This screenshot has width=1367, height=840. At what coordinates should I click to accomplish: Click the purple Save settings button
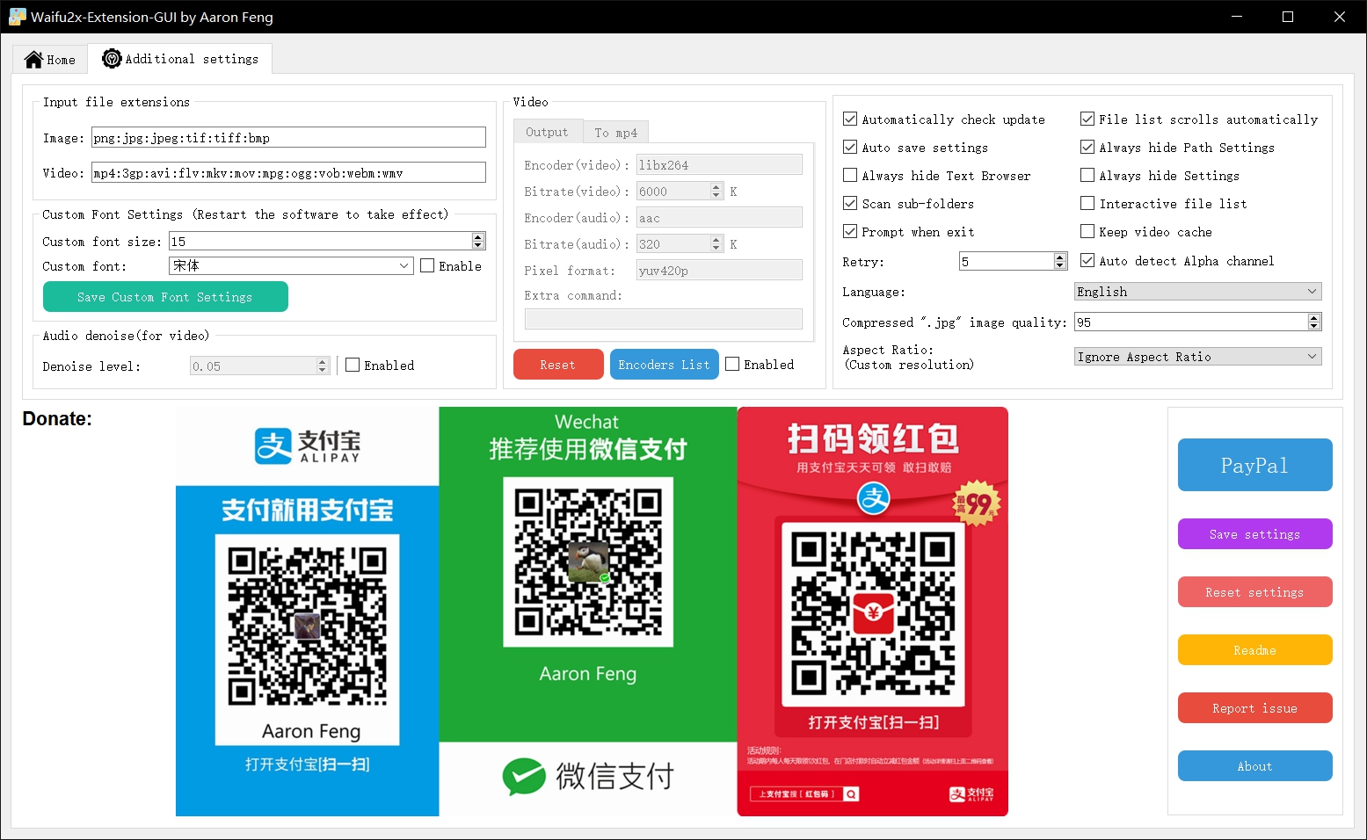pyautogui.click(x=1254, y=534)
